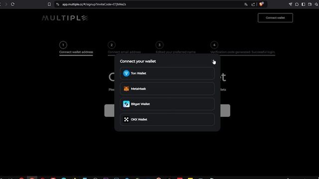The height and width of the screenshot is (179, 319).
Task: Open the Leo AI sparkle icon
Action: click(x=317, y=4)
